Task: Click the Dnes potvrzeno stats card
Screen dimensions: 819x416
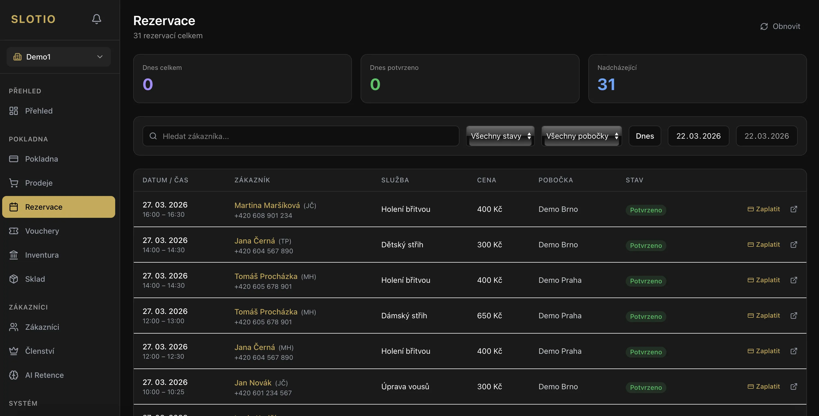Action: (470, 79)
